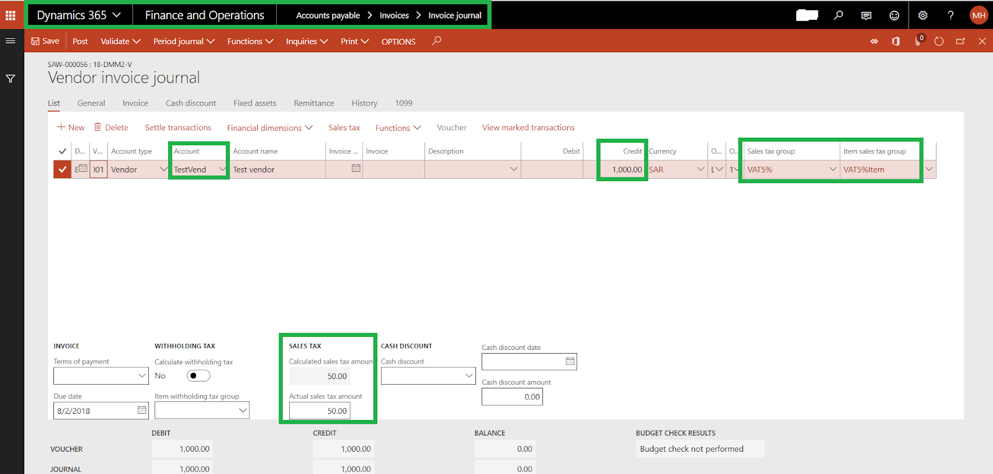The width and height of the screenshot is (993, 474).
Task: Open the Period journal dropdown menu
Action: click(184, 42)
